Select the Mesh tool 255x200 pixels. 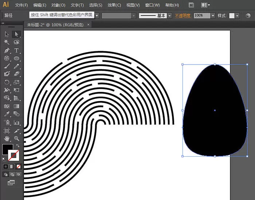tap(7, 106)
